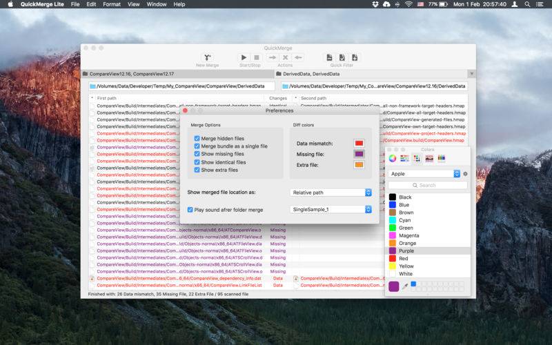Image resolution: width=552 pixels, height=345 pixels.
Task: Open the SingleSample_1 sound dropdown
Action: tap(331, 210)
